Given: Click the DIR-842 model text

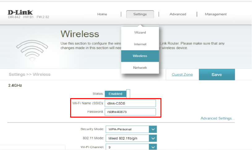Looking at the screenshot, I should [14, 17].
